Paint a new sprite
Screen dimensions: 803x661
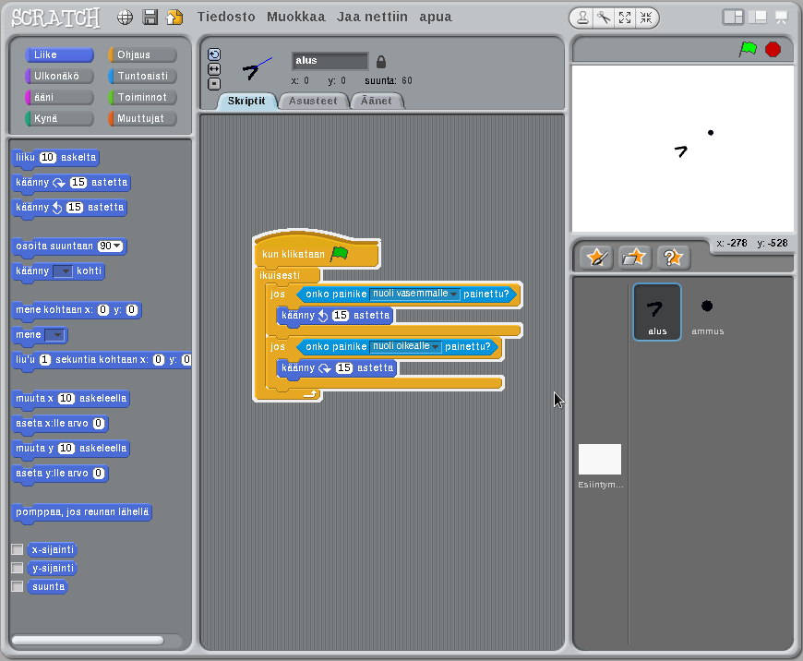[596, 258]
